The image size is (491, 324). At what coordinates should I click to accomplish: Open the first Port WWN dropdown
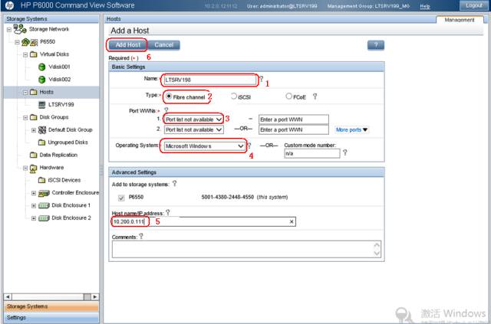tap(194, 119)
